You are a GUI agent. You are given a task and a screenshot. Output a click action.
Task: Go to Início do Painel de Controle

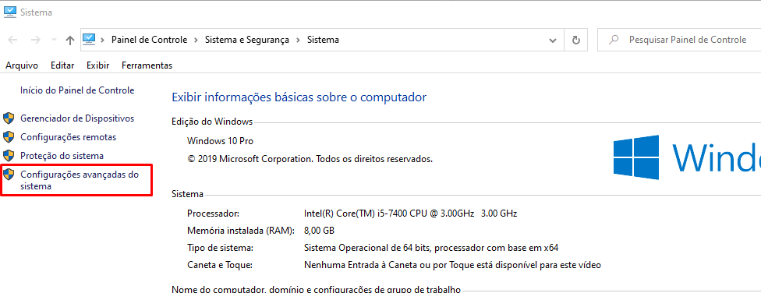pos(77,90)
